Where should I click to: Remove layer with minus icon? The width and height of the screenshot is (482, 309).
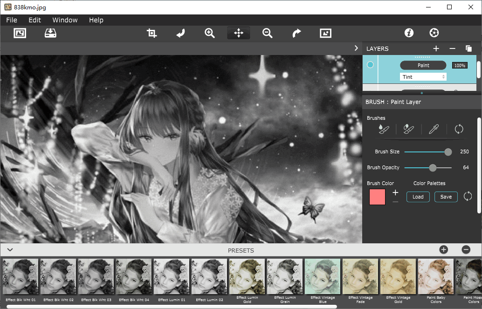pyautogui.click(x=452, y=48)
